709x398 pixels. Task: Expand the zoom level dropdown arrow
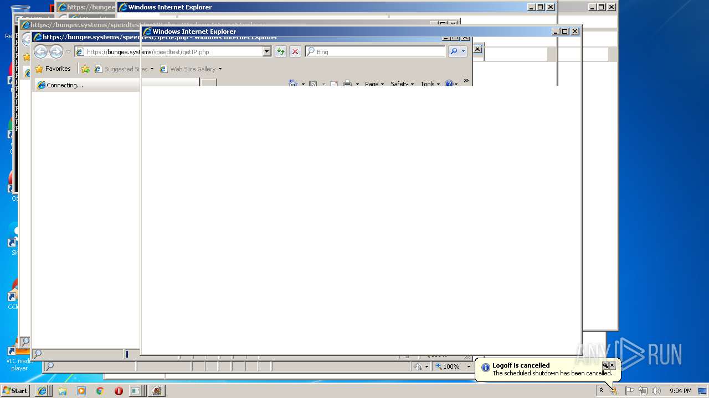[x=469, y=366]
